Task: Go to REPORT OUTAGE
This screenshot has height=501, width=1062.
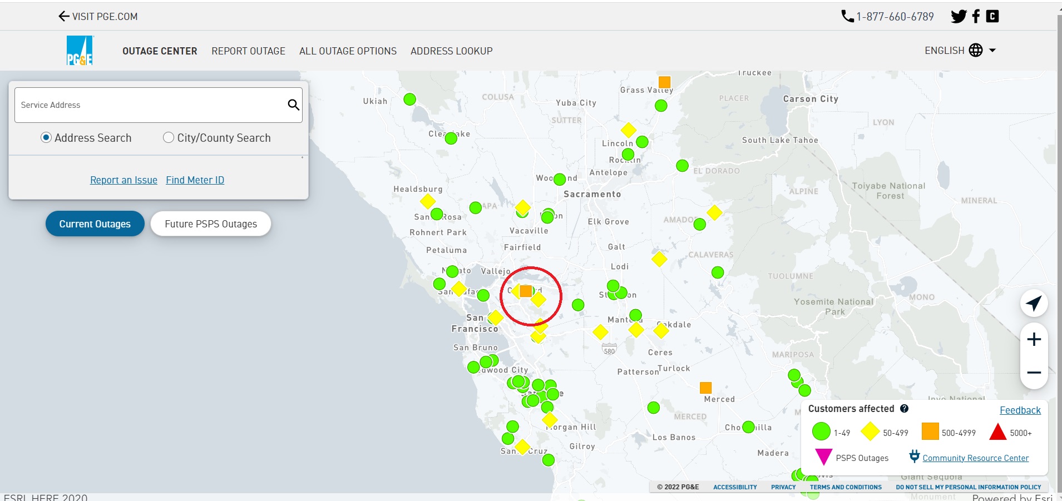Action: (248, 51)
